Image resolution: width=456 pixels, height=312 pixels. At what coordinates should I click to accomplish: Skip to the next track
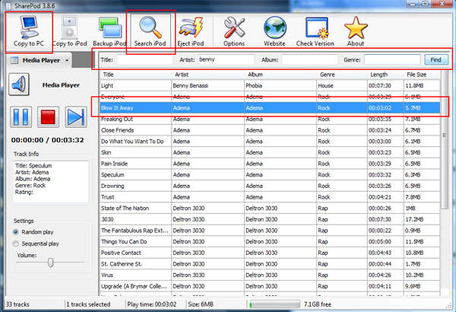[76, 117]
